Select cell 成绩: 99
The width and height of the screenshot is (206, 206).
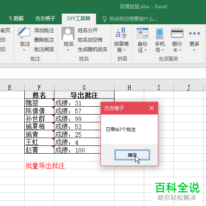point(77,118)
